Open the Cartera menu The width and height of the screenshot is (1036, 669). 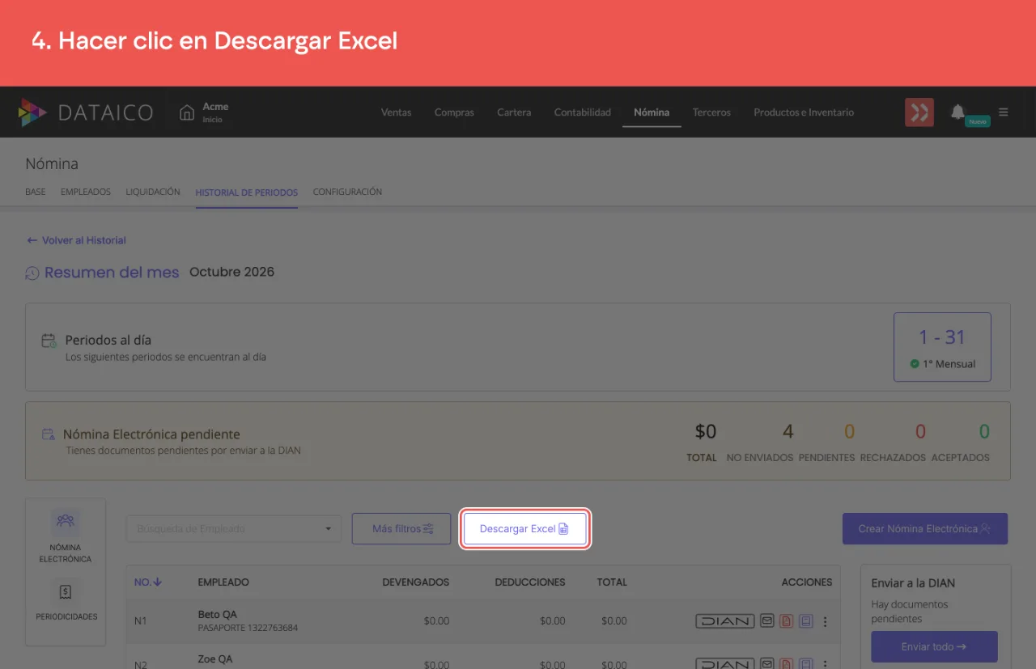(514, 112)
